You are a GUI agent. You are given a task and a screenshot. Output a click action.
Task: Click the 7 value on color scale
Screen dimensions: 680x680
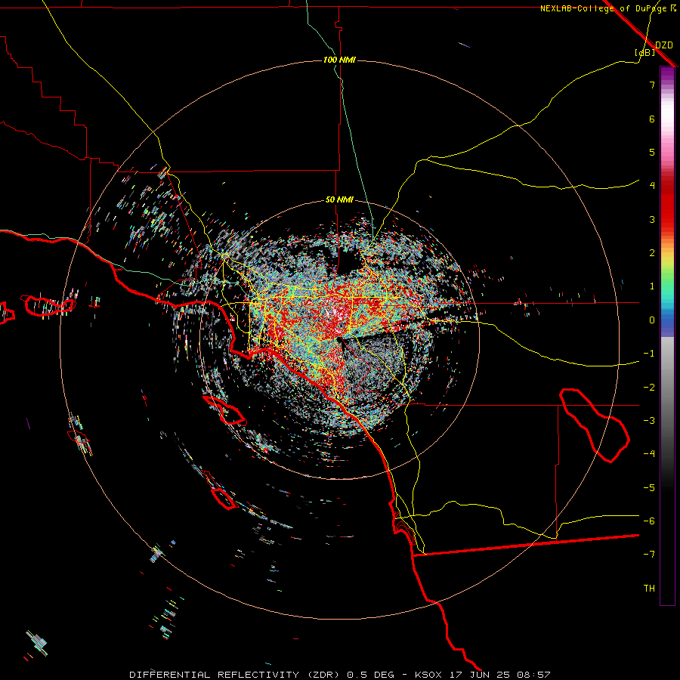[652, 85]
